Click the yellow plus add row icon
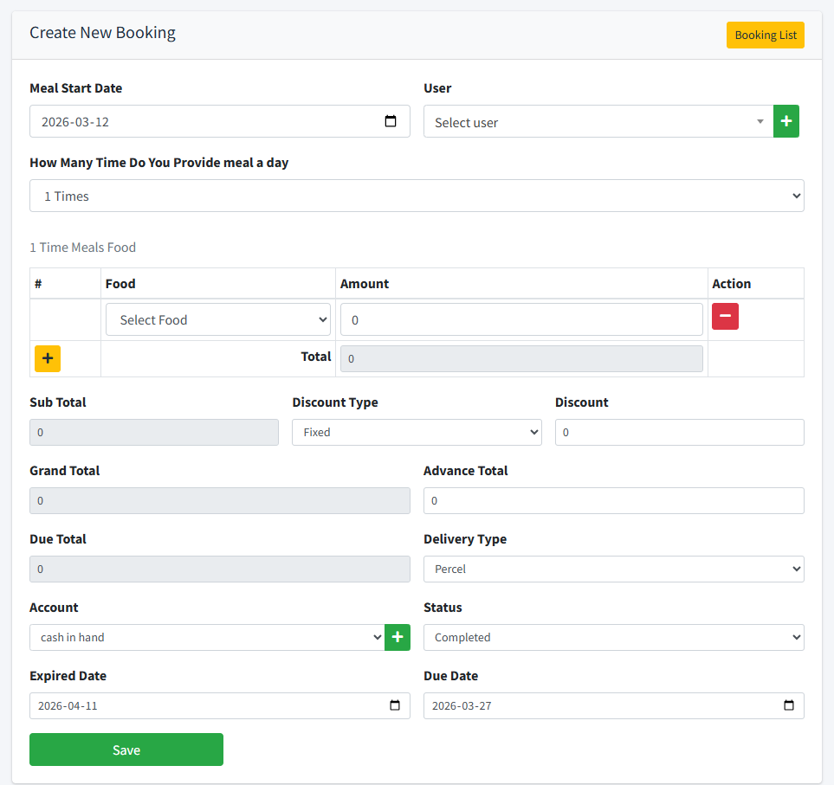834x785 pixels. pyautogui.click(x=48, y=358)
